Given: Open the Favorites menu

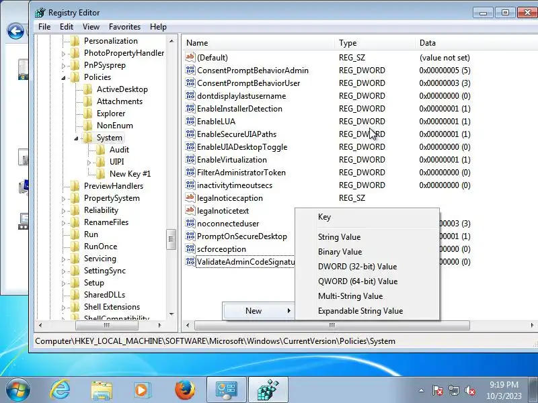Looking at the screenshot, I should [x=124, y=27].
